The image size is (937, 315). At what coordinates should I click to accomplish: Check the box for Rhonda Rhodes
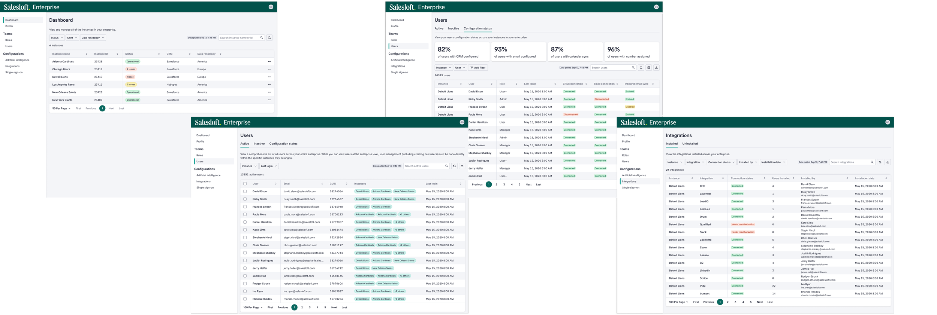click(x=245, y=299)
